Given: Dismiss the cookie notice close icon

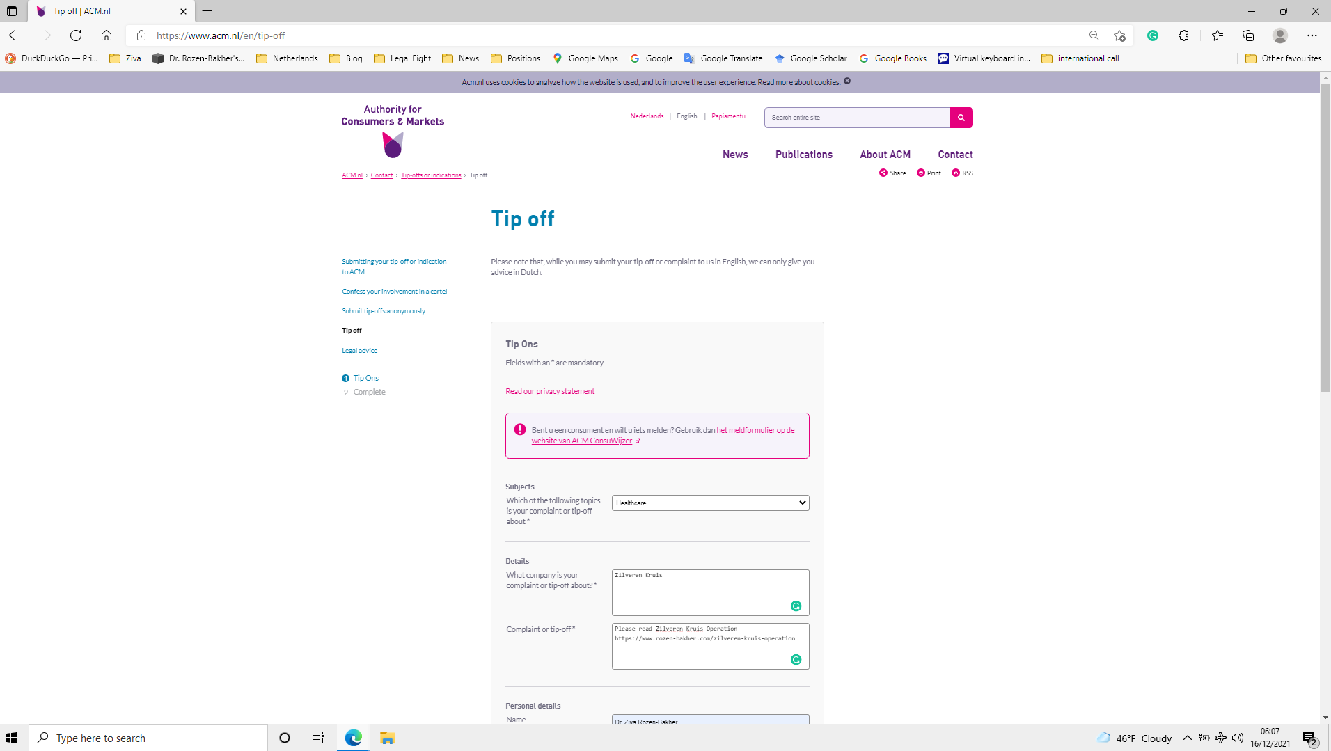Looking at the screenshot, I should click(x=847, y=81).
